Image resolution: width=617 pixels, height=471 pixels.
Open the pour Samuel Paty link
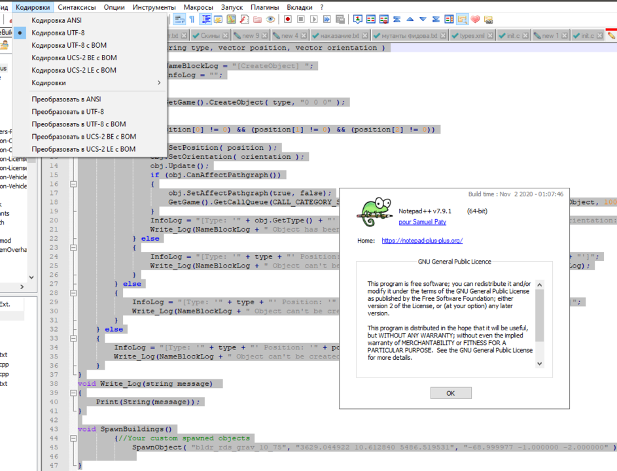(422, 222)
